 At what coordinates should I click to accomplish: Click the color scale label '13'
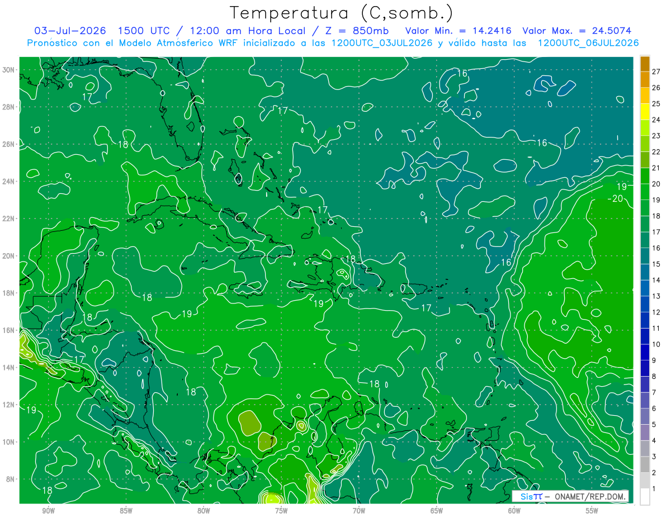click(x=656, y=296)
